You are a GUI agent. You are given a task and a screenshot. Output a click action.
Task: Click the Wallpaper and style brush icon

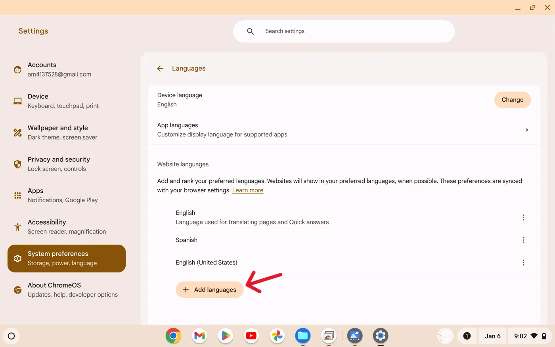(17, 132)
